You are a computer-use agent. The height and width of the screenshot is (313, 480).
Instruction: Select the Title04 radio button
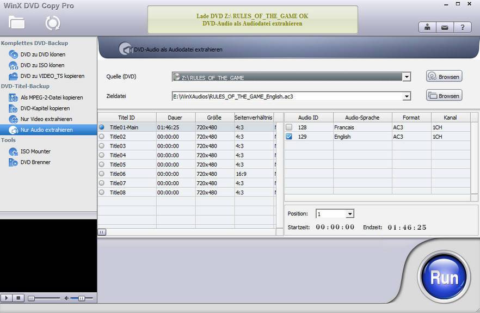click(x=102, y=155)
